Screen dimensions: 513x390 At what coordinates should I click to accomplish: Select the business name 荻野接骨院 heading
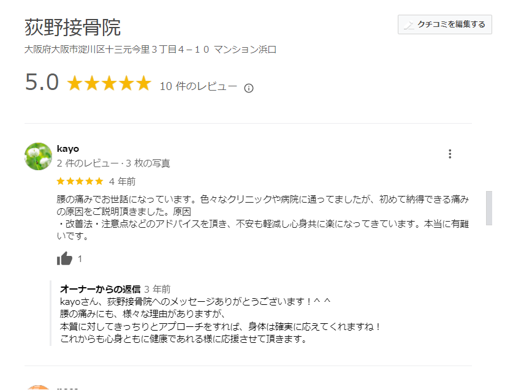tap(74, 26)
